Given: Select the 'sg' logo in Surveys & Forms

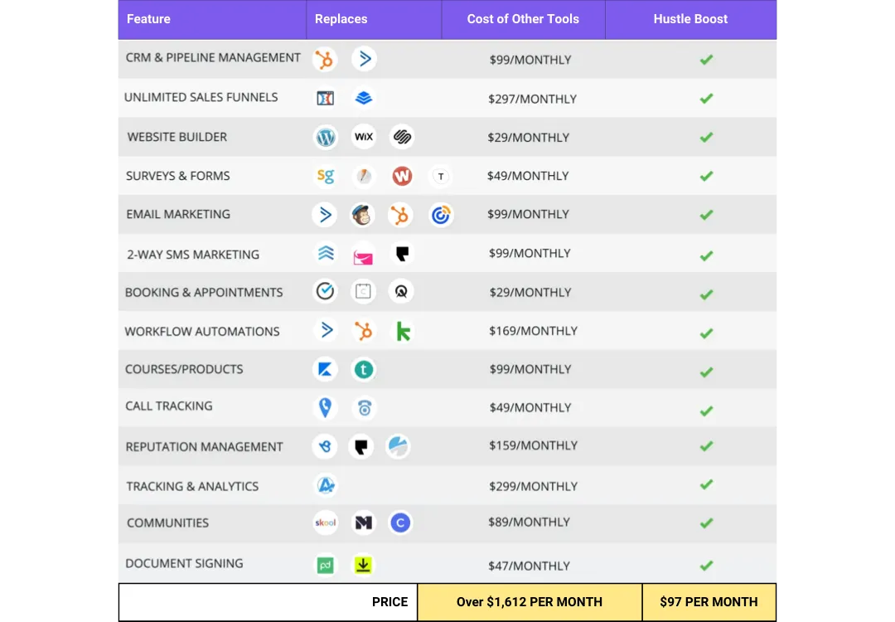Looking at the screenshot, I should point(326,176).
